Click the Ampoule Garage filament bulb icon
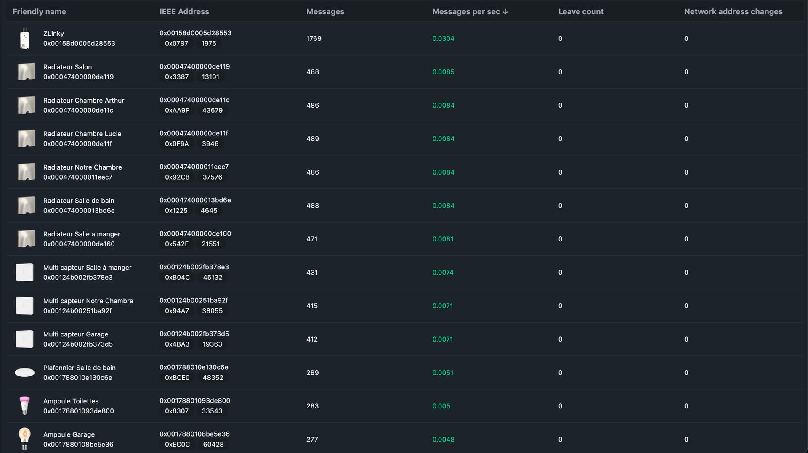808x453 pixels. tap(24, 439)
